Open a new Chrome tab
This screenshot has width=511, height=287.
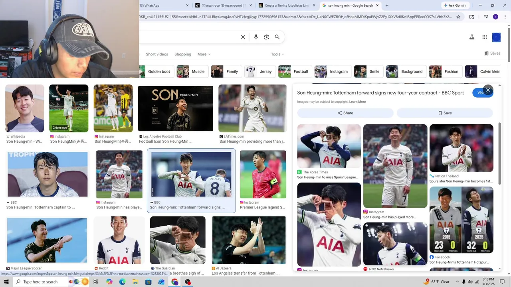pos(387,6)
